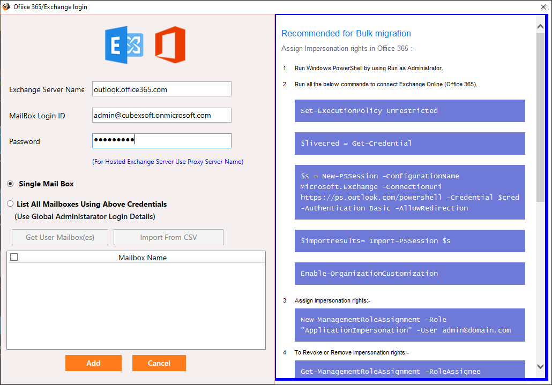Click the MailBox Login ID field
Screen dimensions: 552x385
coord(162,115)
